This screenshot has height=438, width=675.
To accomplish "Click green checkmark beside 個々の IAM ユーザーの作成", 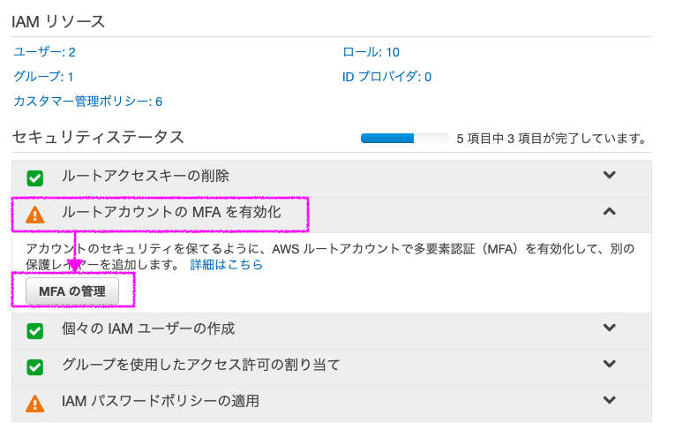I will click(35, 331).
